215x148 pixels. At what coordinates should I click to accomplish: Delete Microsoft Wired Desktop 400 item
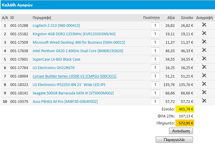click(x=204, y=42)
